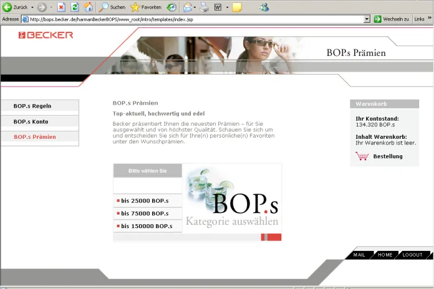
Task: Open the Zurück history dropdown arrow
Action: click(32, 7)
